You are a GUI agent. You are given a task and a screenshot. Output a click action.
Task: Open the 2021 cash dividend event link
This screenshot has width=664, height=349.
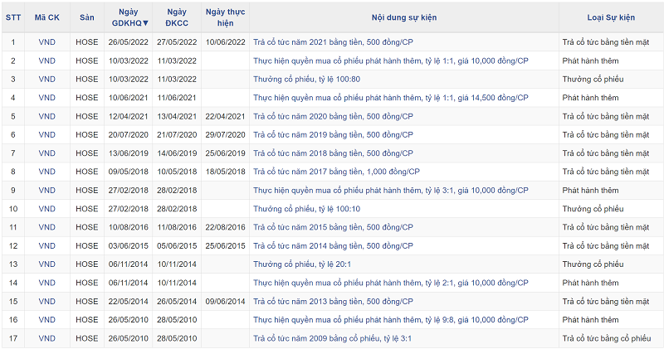click(x=333, y=41)
